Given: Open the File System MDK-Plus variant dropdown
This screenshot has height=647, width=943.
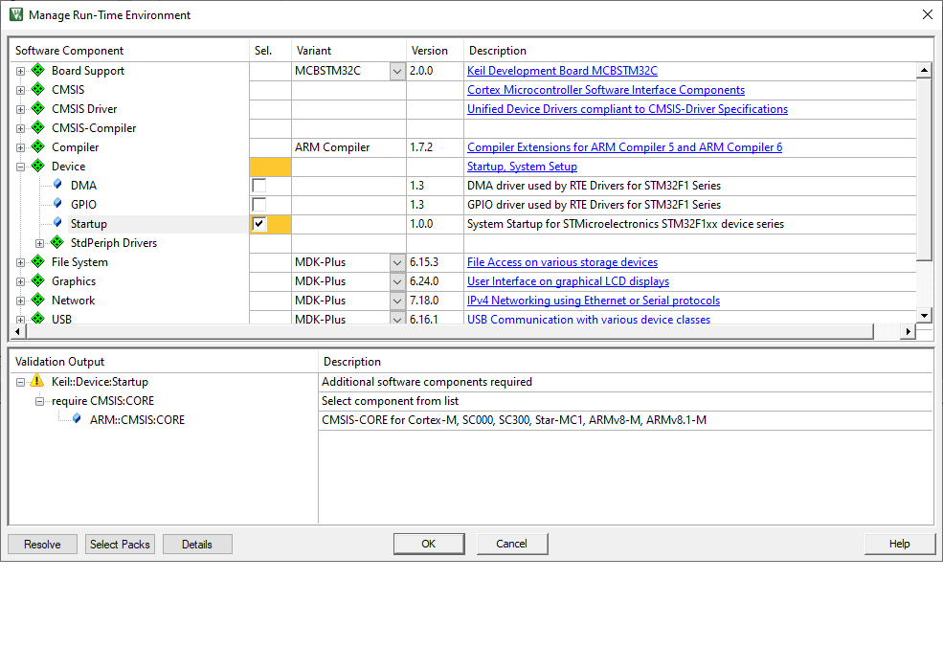Looking at the screenshot, I should pyautogui.click(x=396, y=261).
